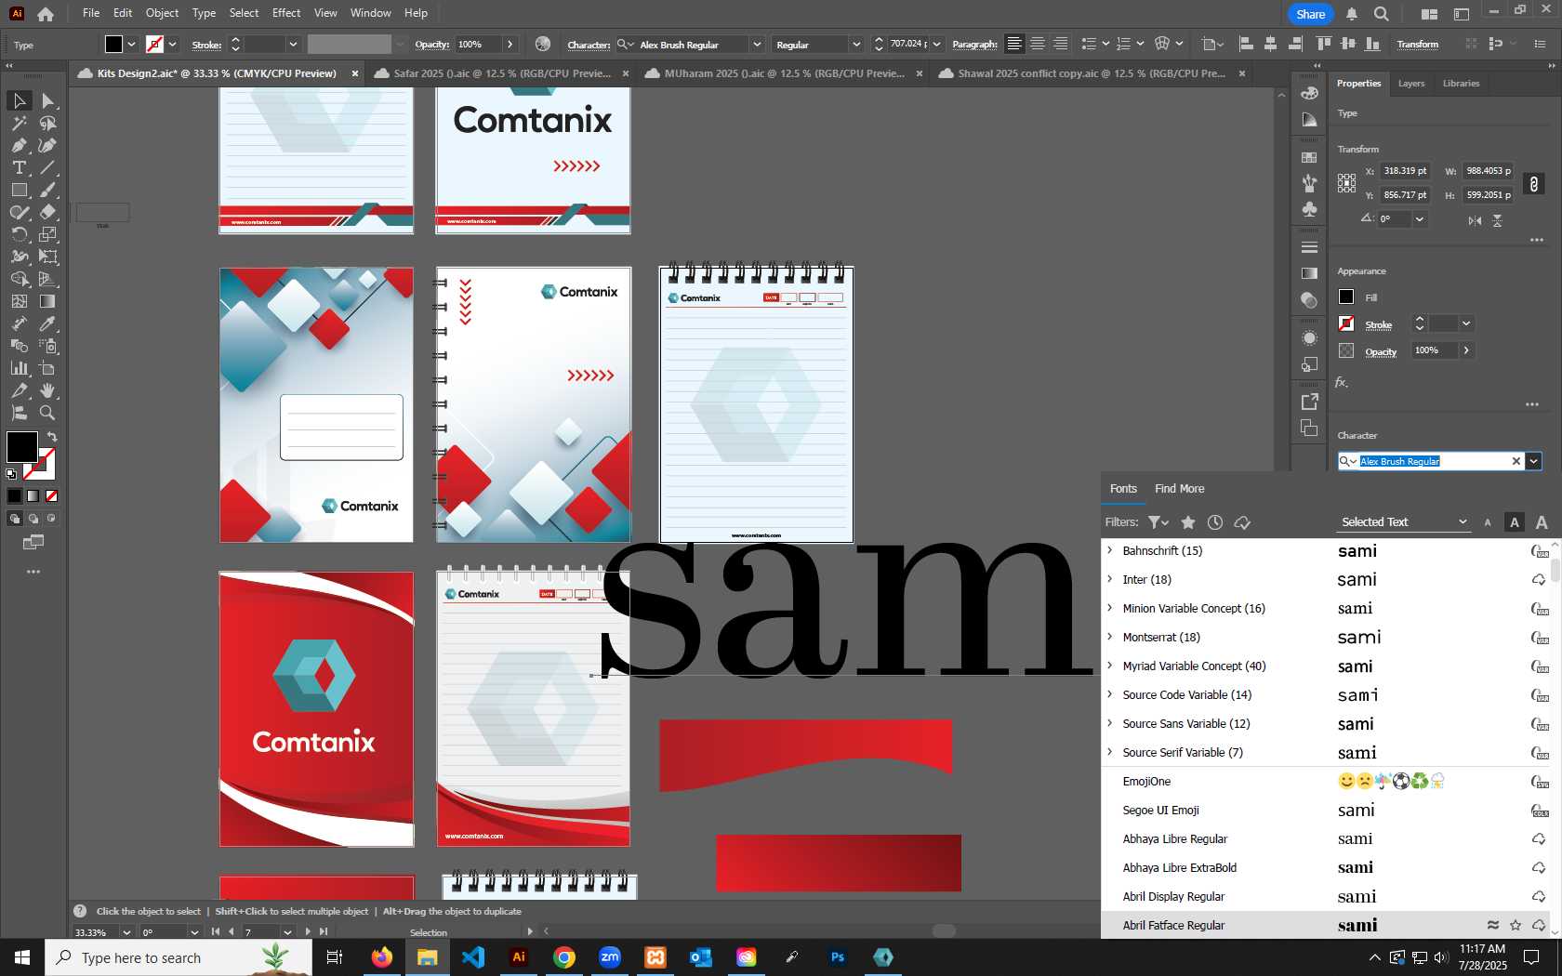Select the Hand tool

(48, 390)
